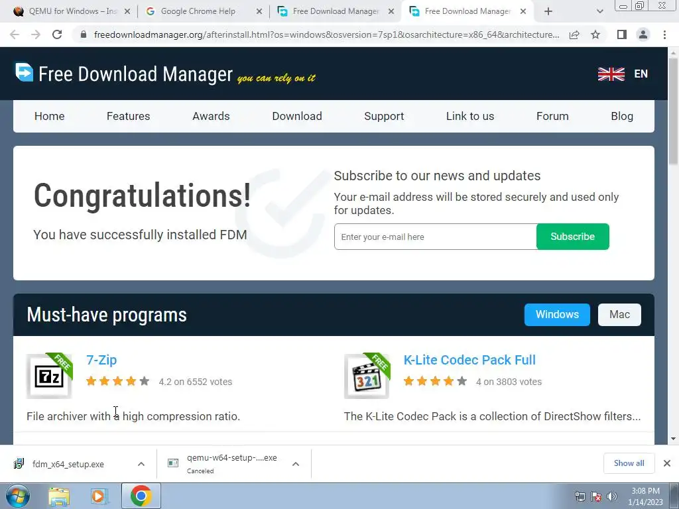This screenshot has height=509, width=679.
Task: Open the Chrome profile avatar
Action: [x=643, y=34]
